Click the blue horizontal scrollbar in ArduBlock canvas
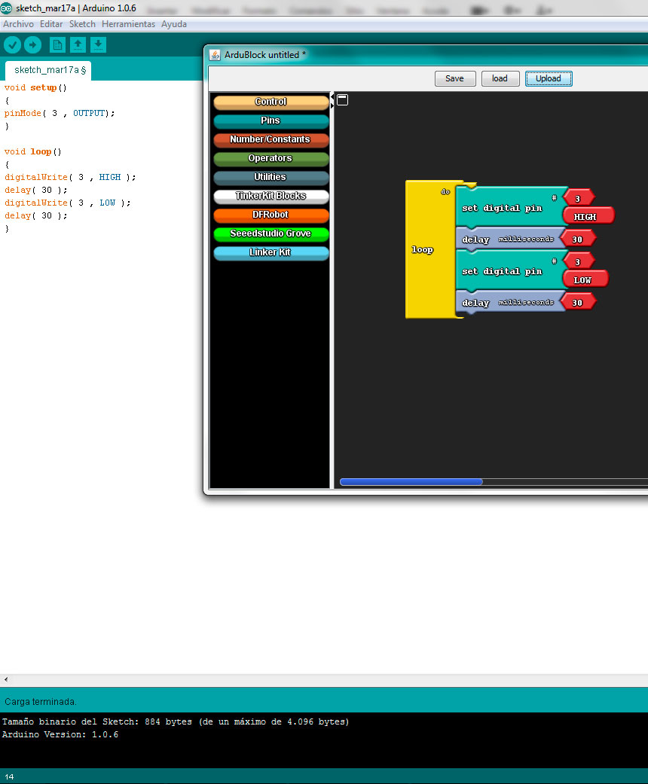This screenshot has width=648, height=784. click(x=411, y=482)
